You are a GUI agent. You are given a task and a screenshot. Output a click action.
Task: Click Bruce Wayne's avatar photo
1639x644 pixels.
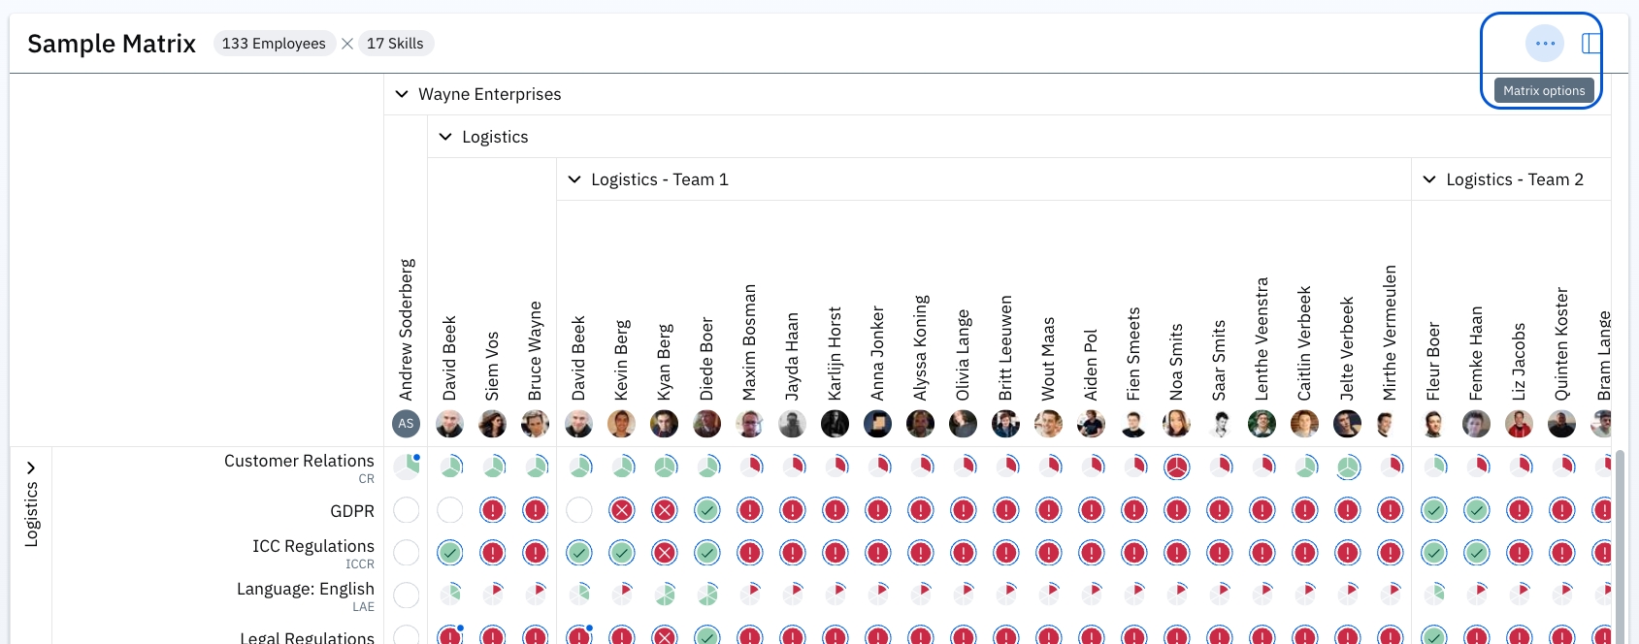(x=535, y=424)
